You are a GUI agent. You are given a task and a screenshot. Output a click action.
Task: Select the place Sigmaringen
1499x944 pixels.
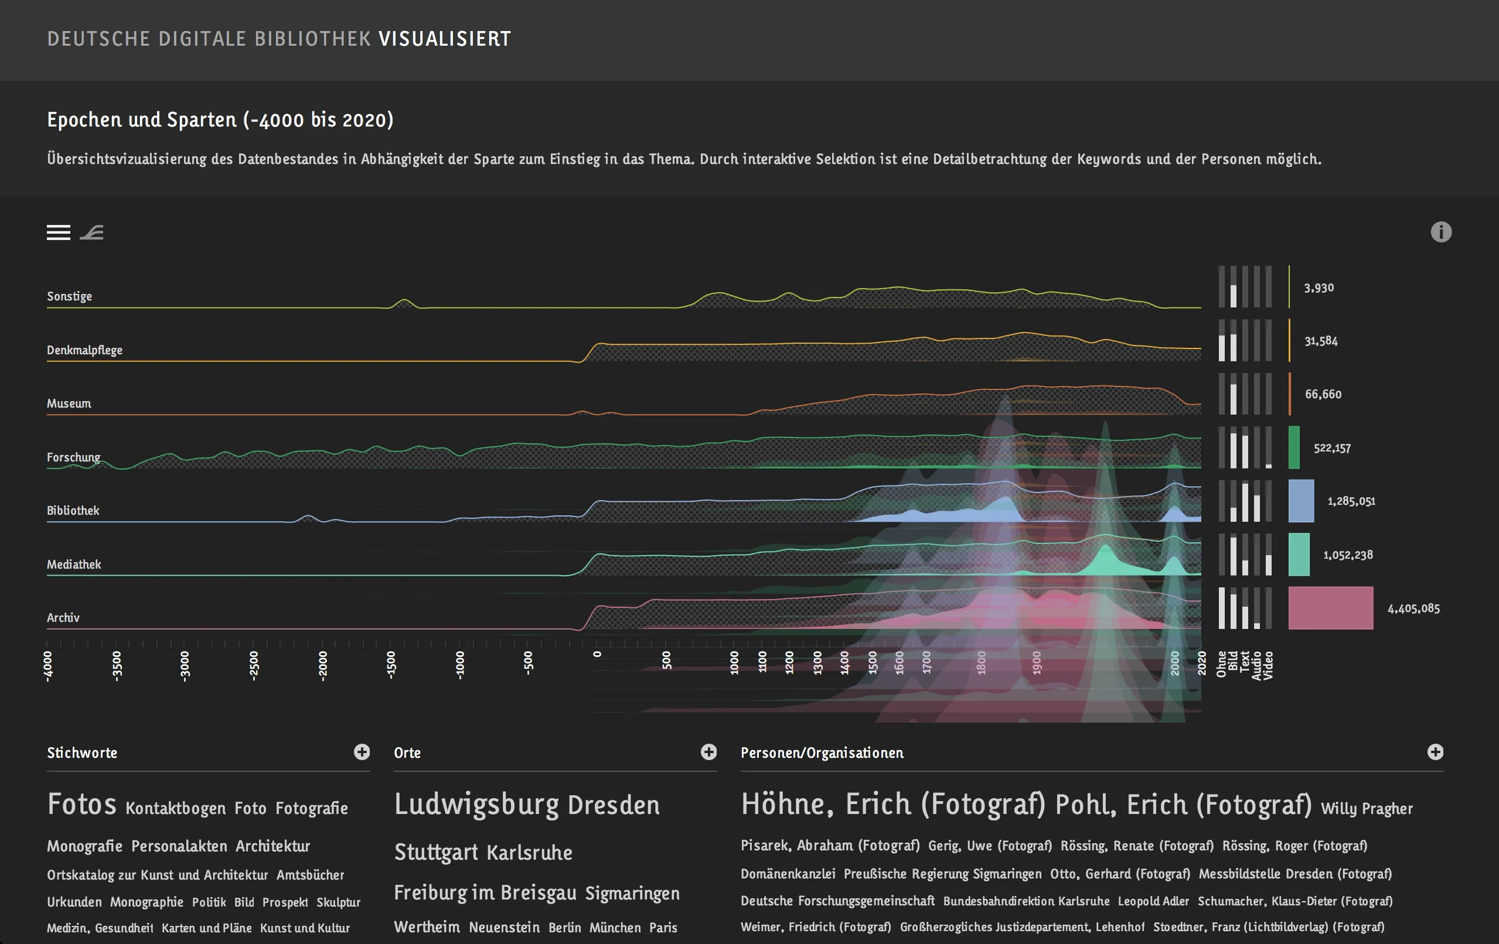pyautogui.click(x=632, y=893)
